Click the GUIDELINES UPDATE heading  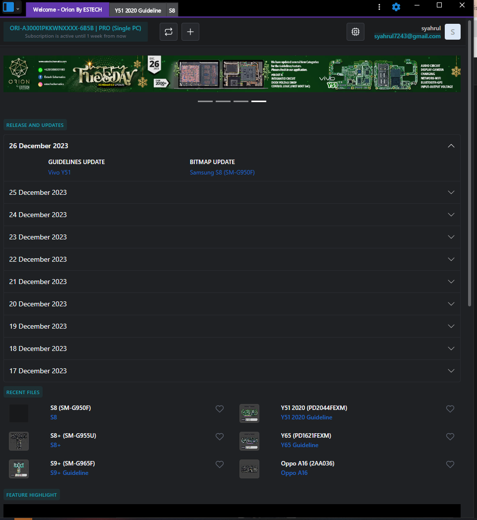coord(77,162)
